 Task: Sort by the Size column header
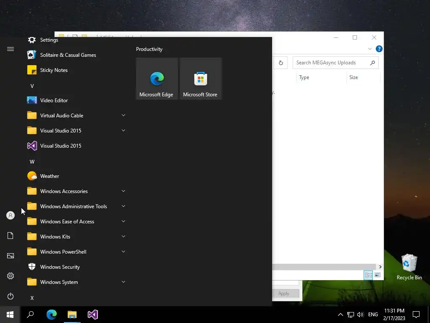click(363, 77)
